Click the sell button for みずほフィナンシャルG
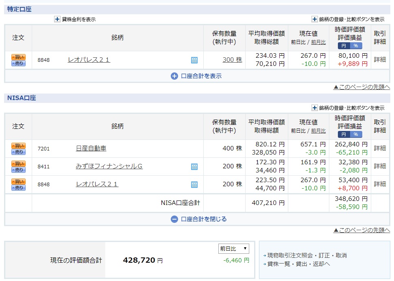The width and height of the screenshot is (394, 281). 18,170
